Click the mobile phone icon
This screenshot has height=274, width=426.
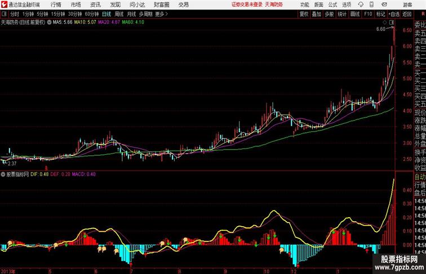tap(371, 5)
